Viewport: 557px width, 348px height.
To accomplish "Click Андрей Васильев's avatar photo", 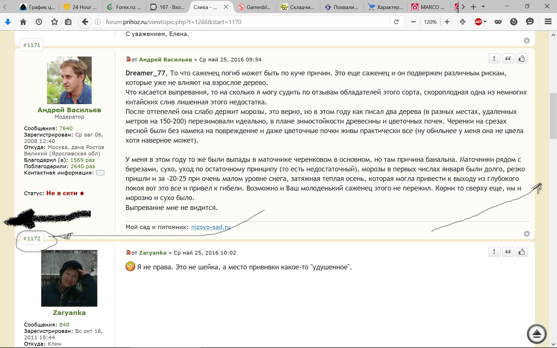I will coord(69,80).
